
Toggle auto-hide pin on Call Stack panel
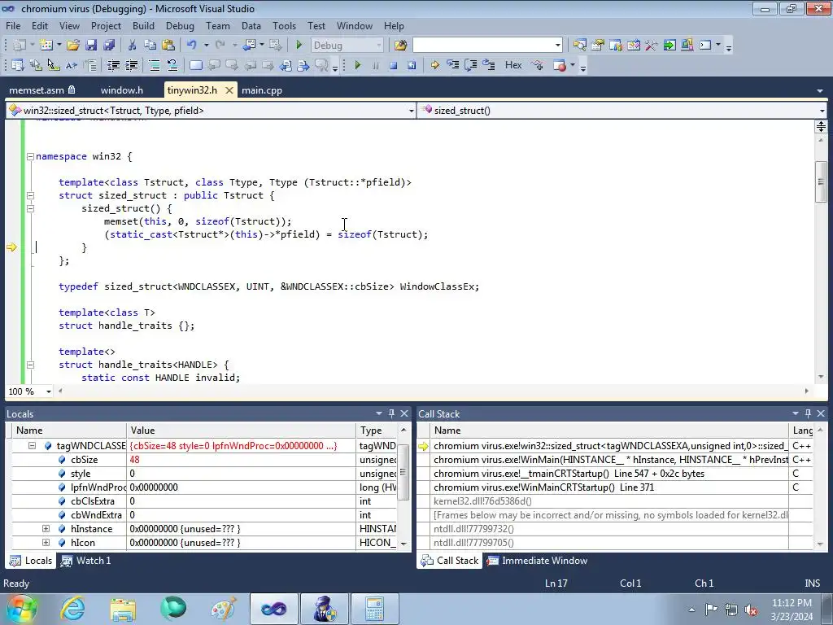pos(808,413)
